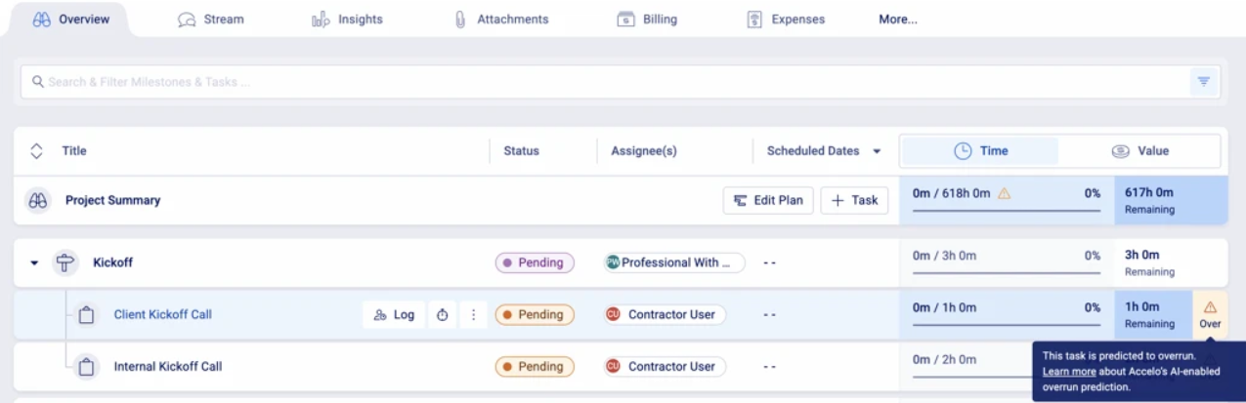Switch to the Insights tab
The width and height of the screenshot is (1246, 403).
click(x=348, y=20)
